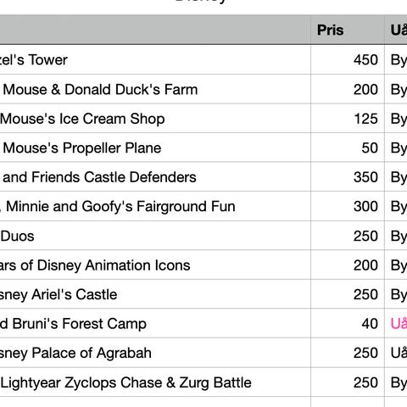Select the Duos row name cell

pyautogui.click(x=155, y=236)
